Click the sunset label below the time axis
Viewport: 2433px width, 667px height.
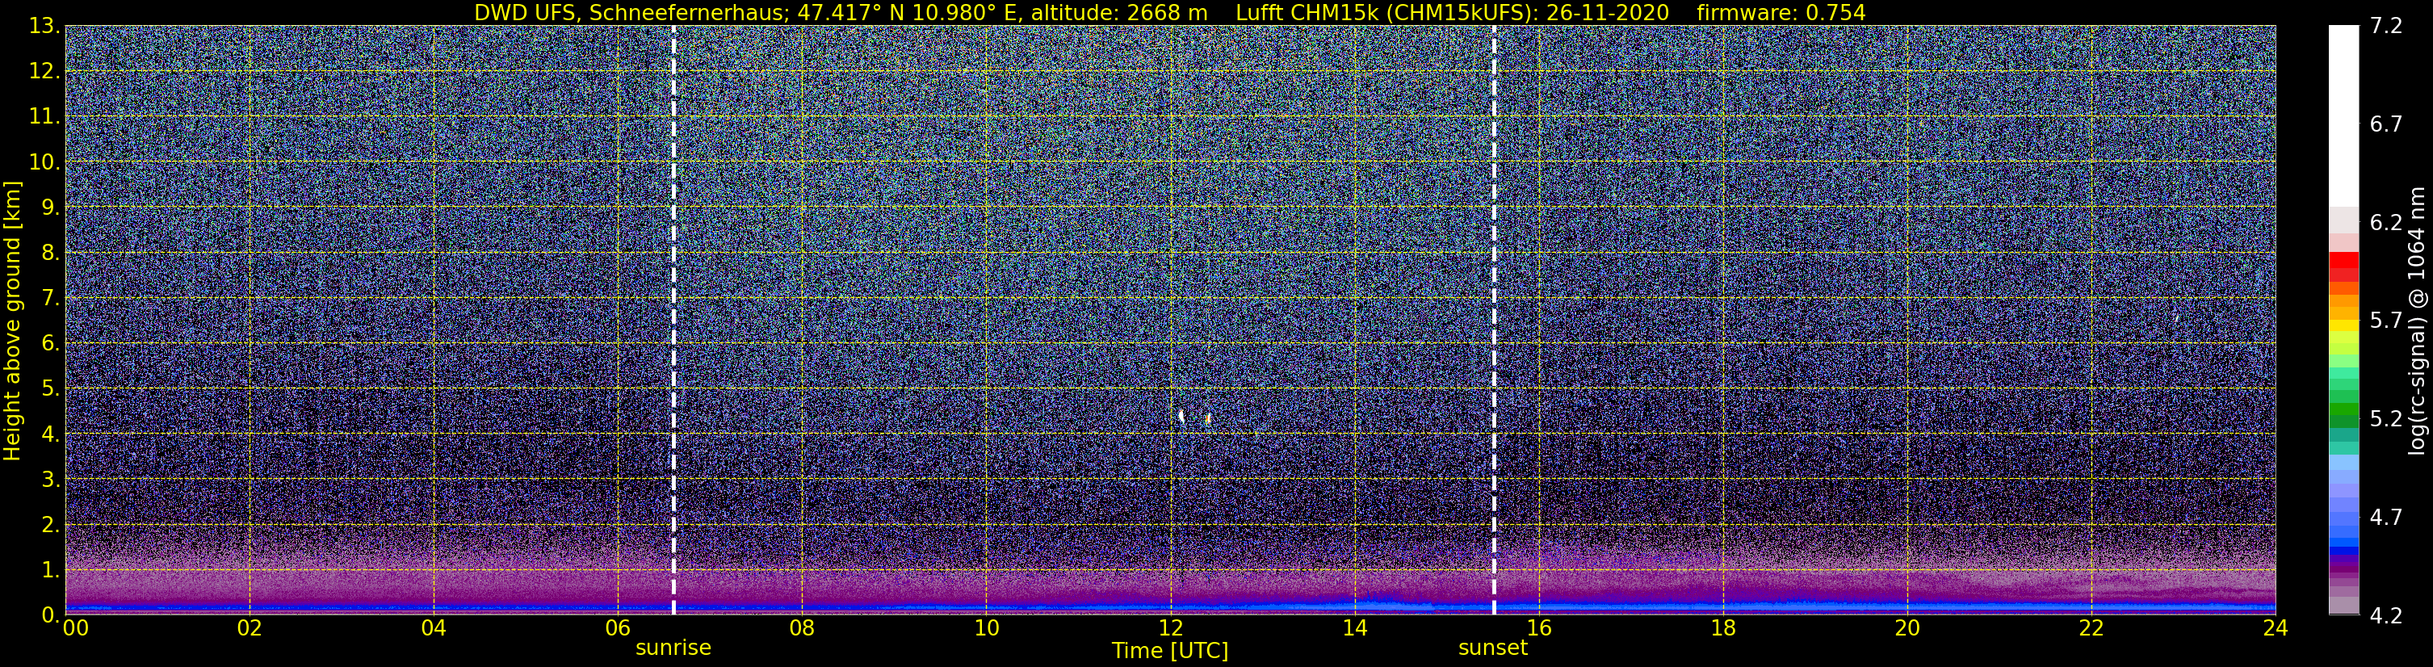(1492, 647)
